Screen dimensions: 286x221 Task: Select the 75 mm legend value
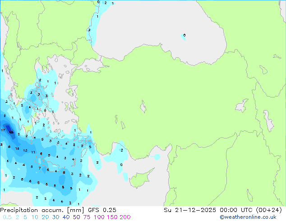pyautogui.click(x=87, y=217)
